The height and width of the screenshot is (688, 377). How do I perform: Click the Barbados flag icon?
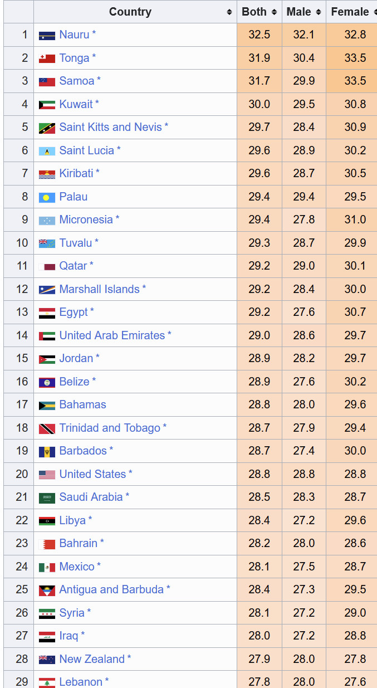pyautogui.click(x=47, y=451)
